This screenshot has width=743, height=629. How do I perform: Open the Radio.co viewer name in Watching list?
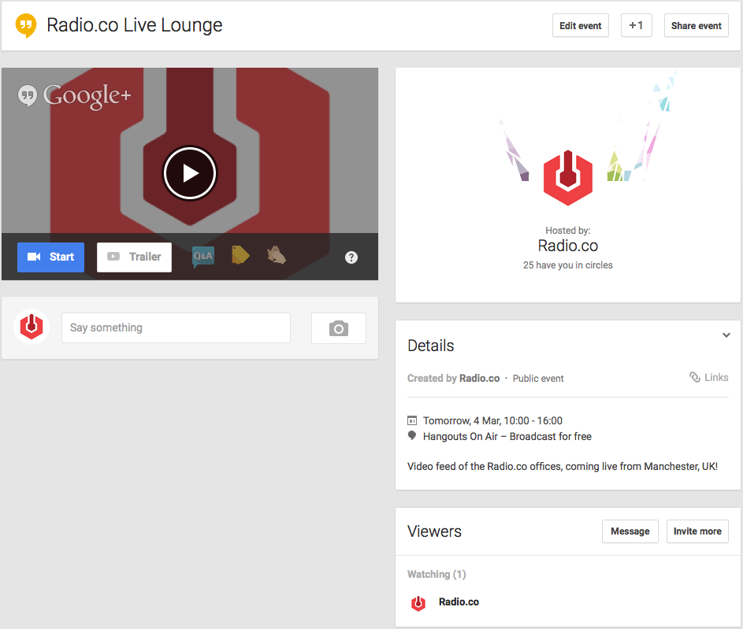[x=459, y=602]
